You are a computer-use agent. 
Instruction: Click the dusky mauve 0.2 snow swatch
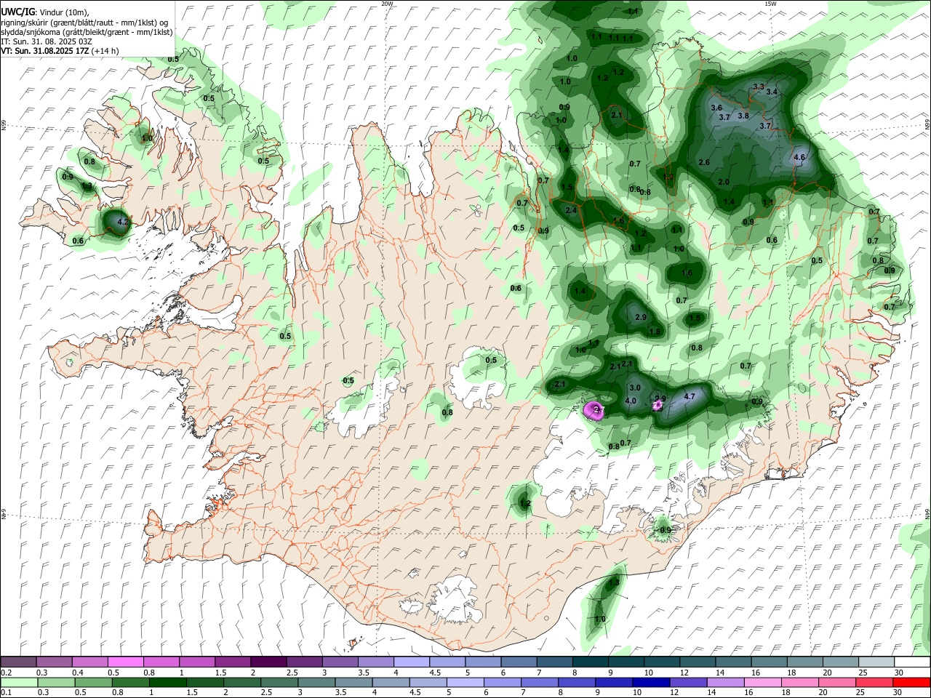point(18,662)
